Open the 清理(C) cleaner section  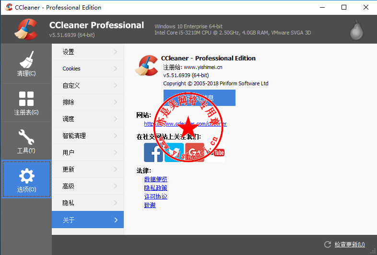pyautogui.click(x=26, y=64)
